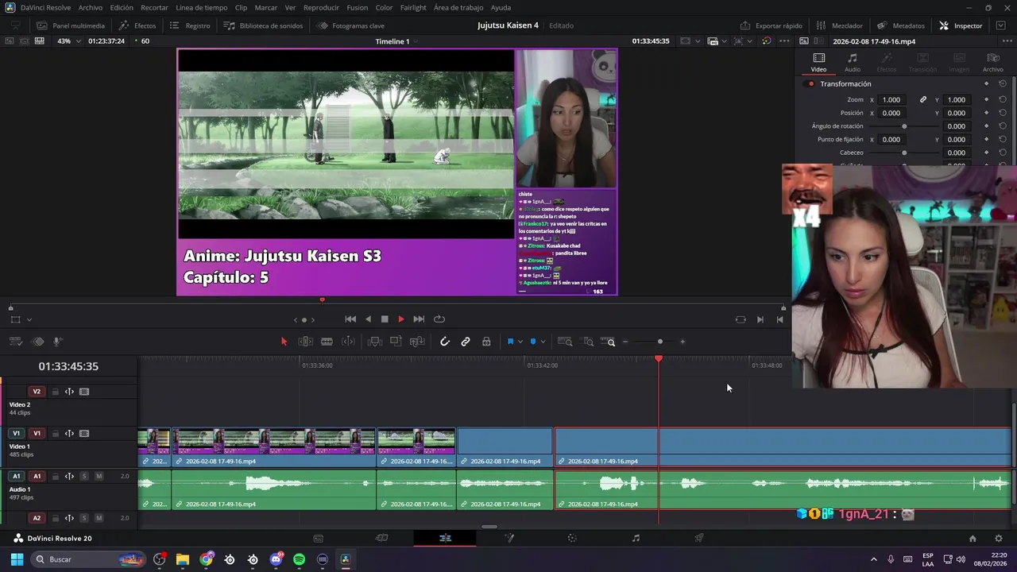Open Project Settings gear icon at bottom right
Viewport: 1017px width, 572px height.
999,538
